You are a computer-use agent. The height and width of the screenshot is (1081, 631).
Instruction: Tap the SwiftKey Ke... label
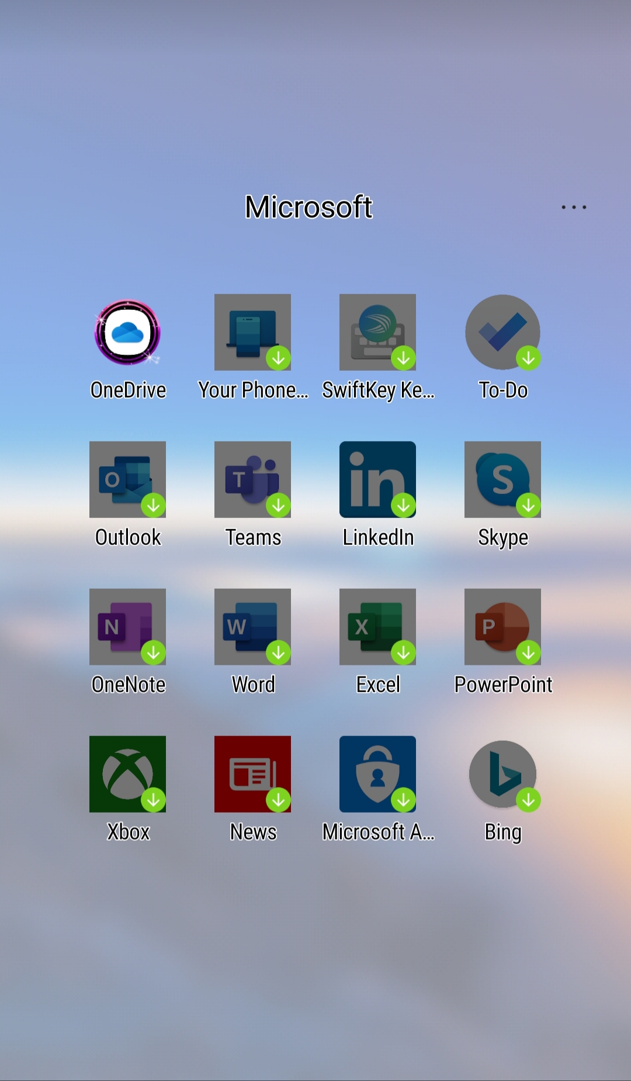[x=378, y=390]
